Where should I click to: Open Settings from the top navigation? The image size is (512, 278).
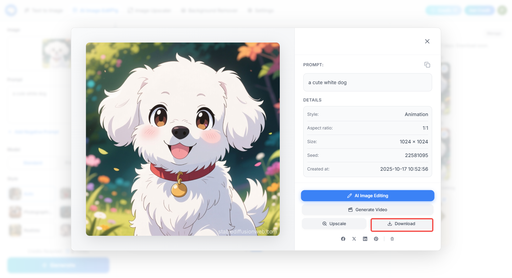pos(260,10)
